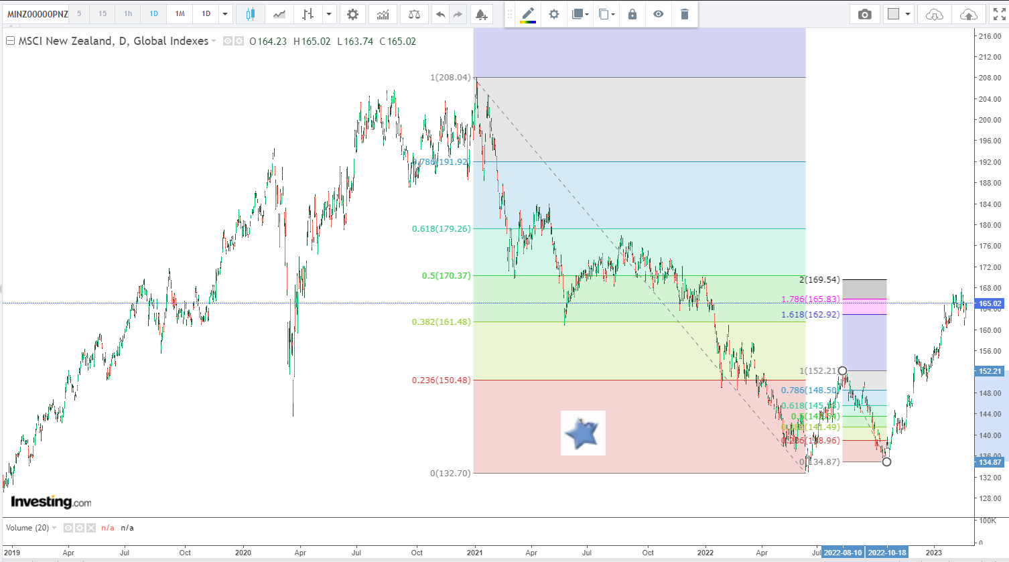
Task: Select the bar style chart icon
Action: pyautogui.click(x=308, y=14)
